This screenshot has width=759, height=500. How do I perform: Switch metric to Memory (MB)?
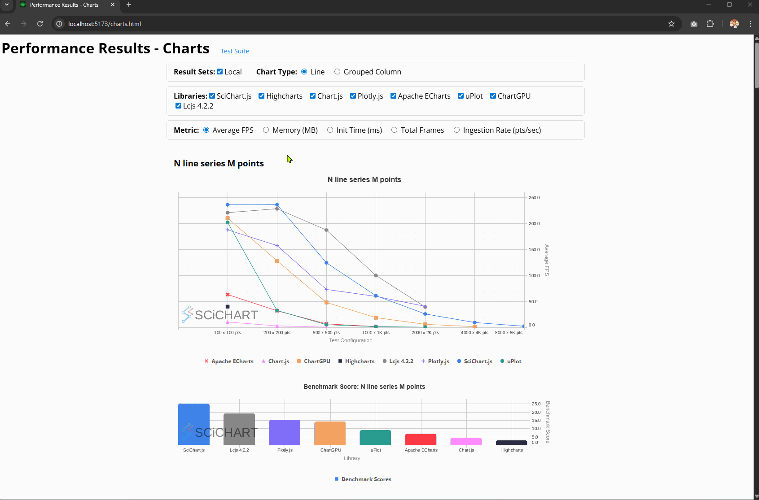[266, 130]
